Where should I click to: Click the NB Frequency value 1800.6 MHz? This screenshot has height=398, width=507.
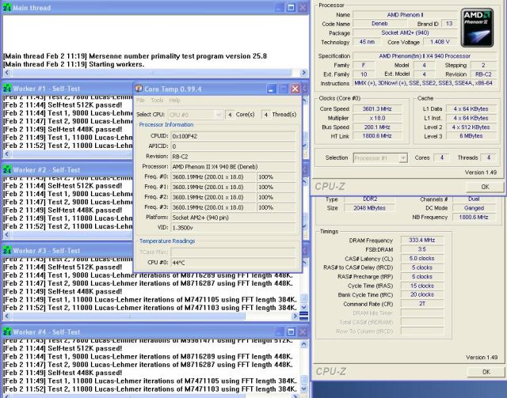(474, 217)
